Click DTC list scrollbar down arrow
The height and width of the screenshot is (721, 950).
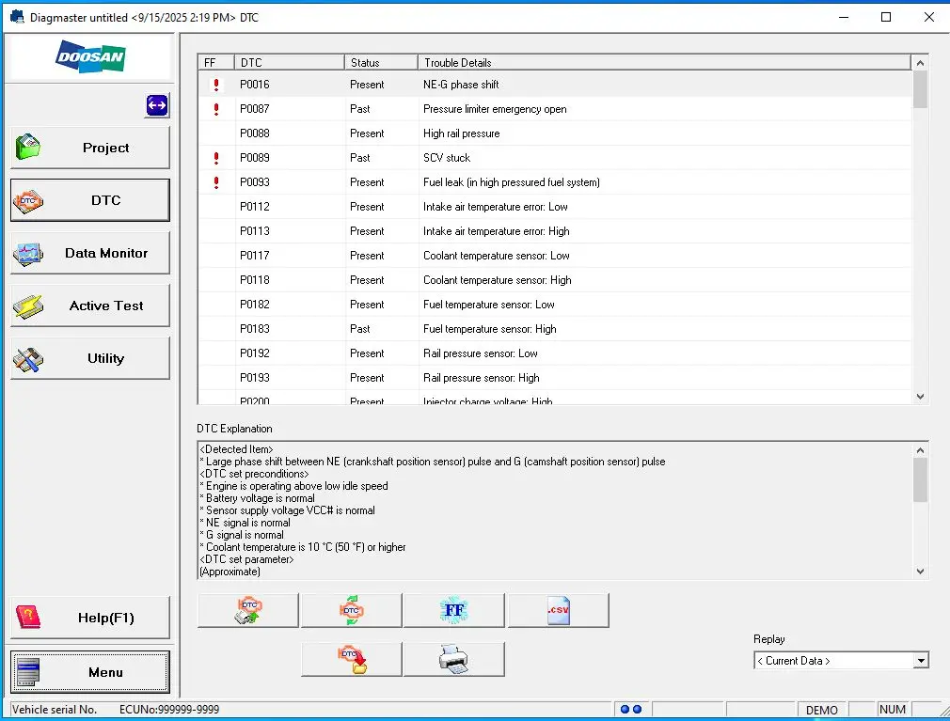pos(920,397)
